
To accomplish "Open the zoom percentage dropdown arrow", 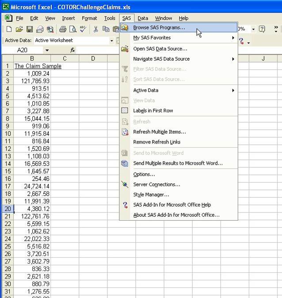I will [253, 29].
